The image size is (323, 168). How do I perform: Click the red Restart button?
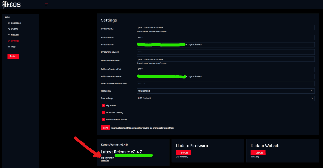pyautogui.click(x=13, y=56)
